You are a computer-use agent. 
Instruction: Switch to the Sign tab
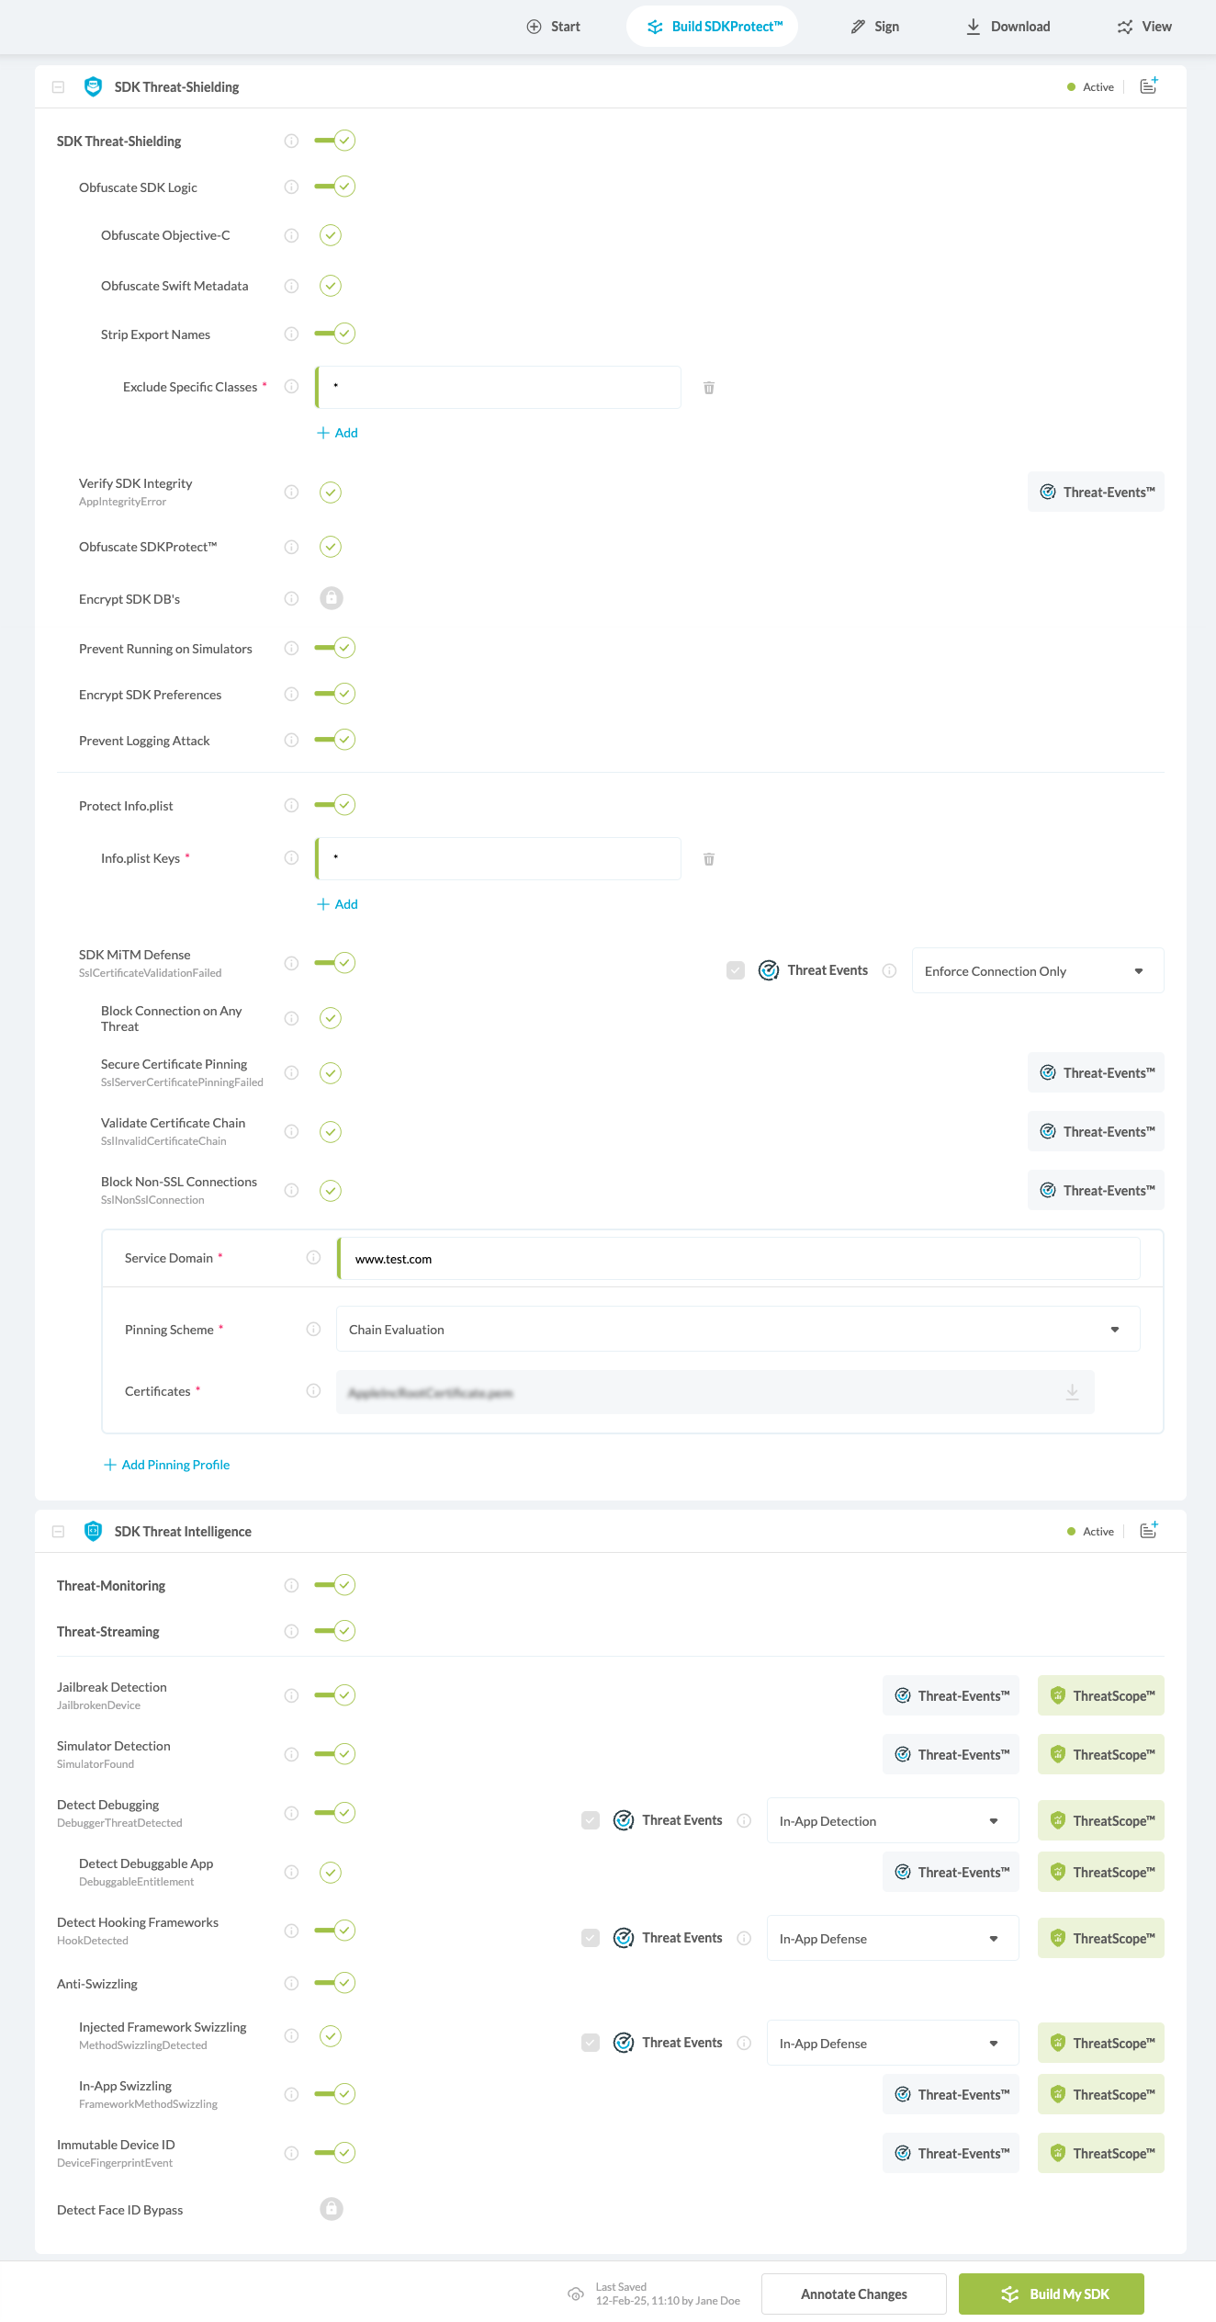click(x=874, y=27)
